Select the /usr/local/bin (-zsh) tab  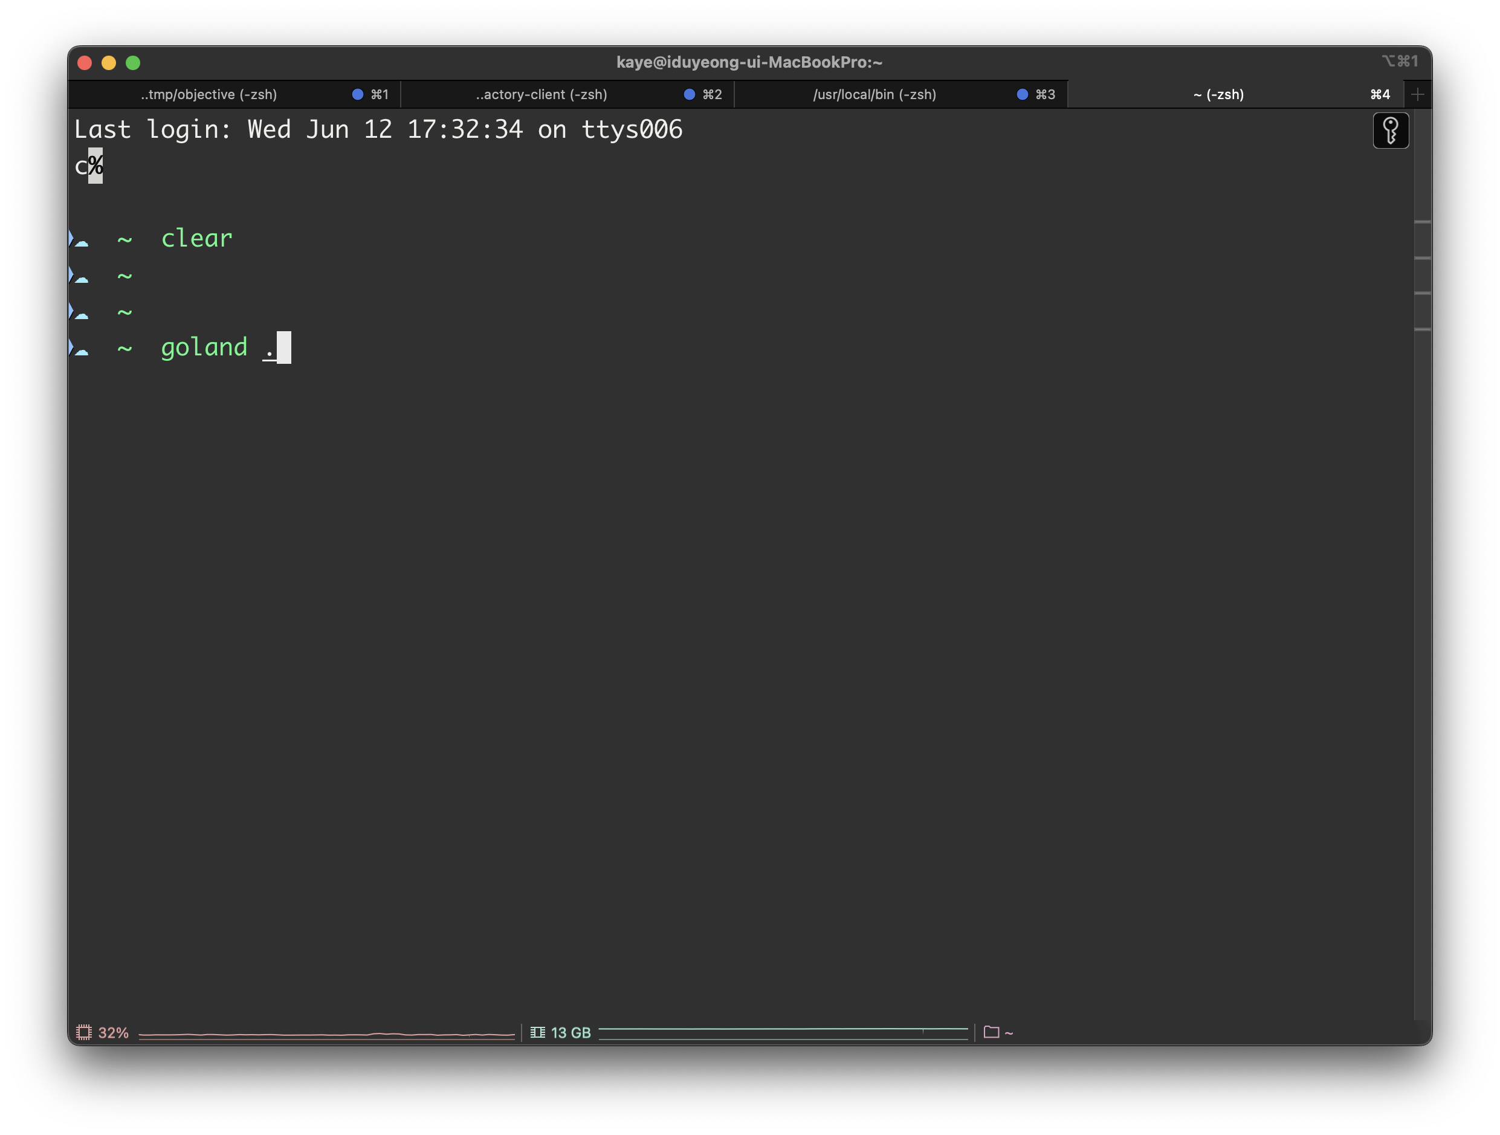(874, 94)
